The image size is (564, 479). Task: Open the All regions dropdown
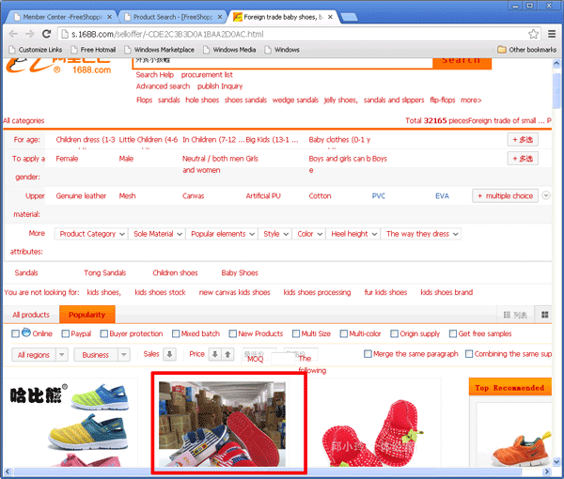pyautogui.click(x=40, y=355)
